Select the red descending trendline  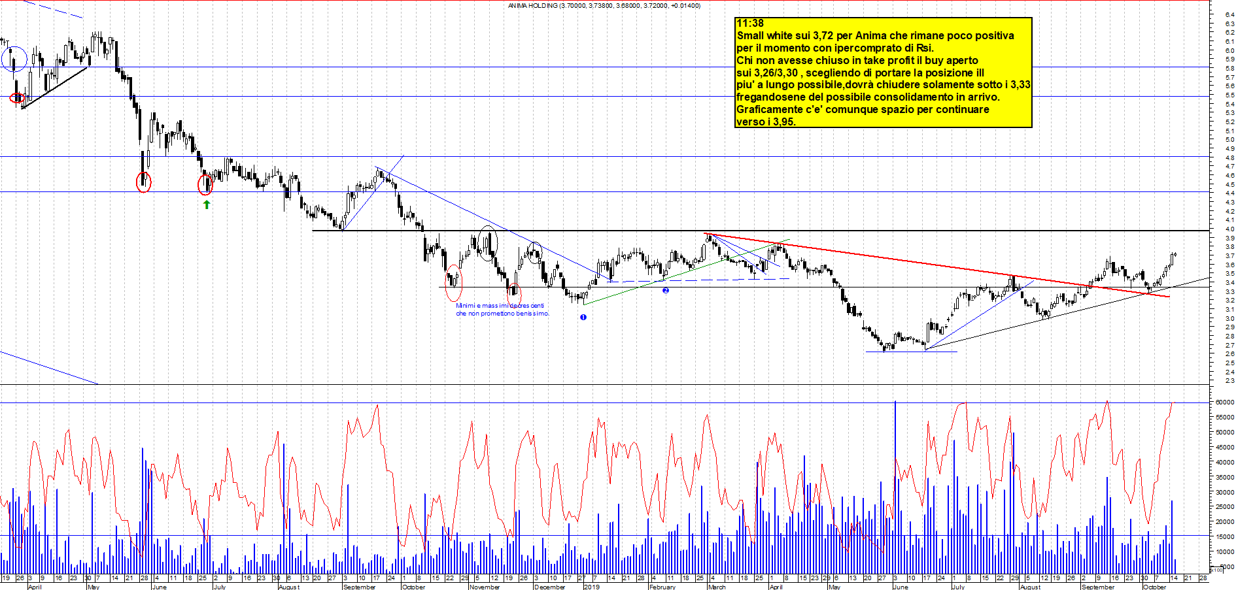click(937, 265)
